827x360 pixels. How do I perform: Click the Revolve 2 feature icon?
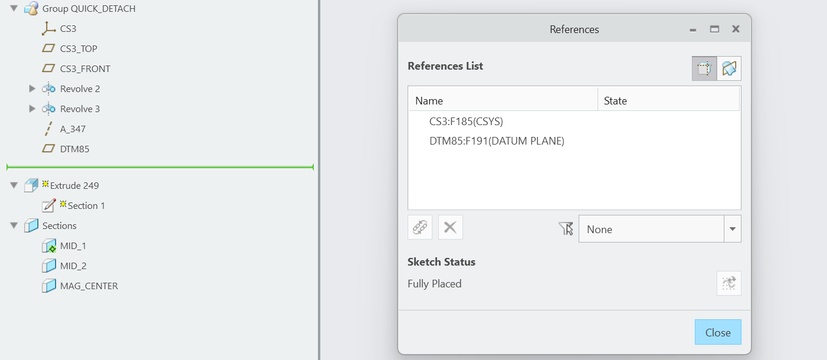point(49,89)
